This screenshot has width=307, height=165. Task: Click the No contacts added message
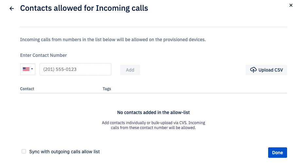(x=153, y=112)
